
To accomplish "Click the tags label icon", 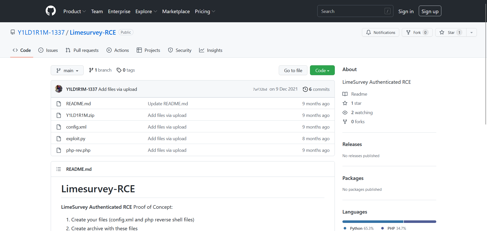I will click(x=119, y=70).
